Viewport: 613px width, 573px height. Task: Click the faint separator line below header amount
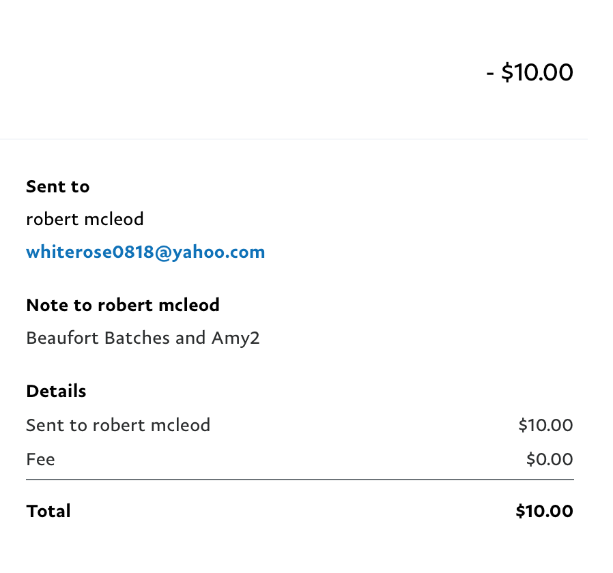pos(294,138)
